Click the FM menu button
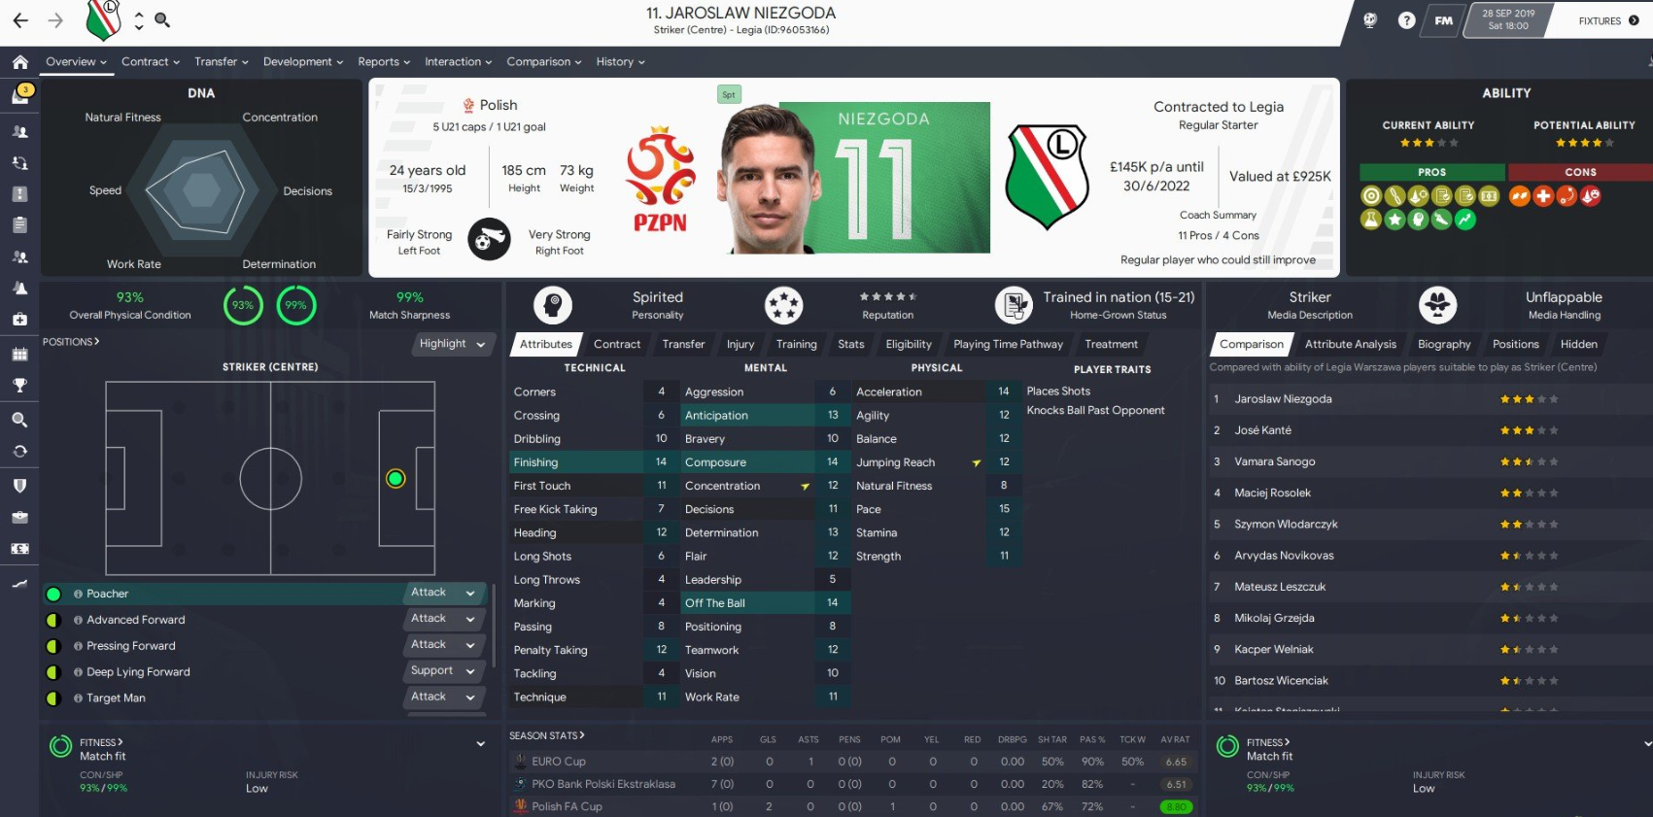This screenshot has width=1653, height=817. click(1444, 20)
